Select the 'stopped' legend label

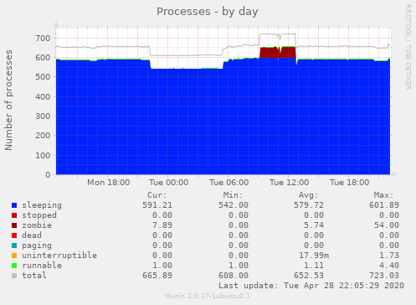click(39, 215)
